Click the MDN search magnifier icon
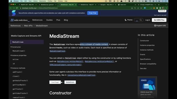Viewport: 177px width, 99px height. [141, 20]
